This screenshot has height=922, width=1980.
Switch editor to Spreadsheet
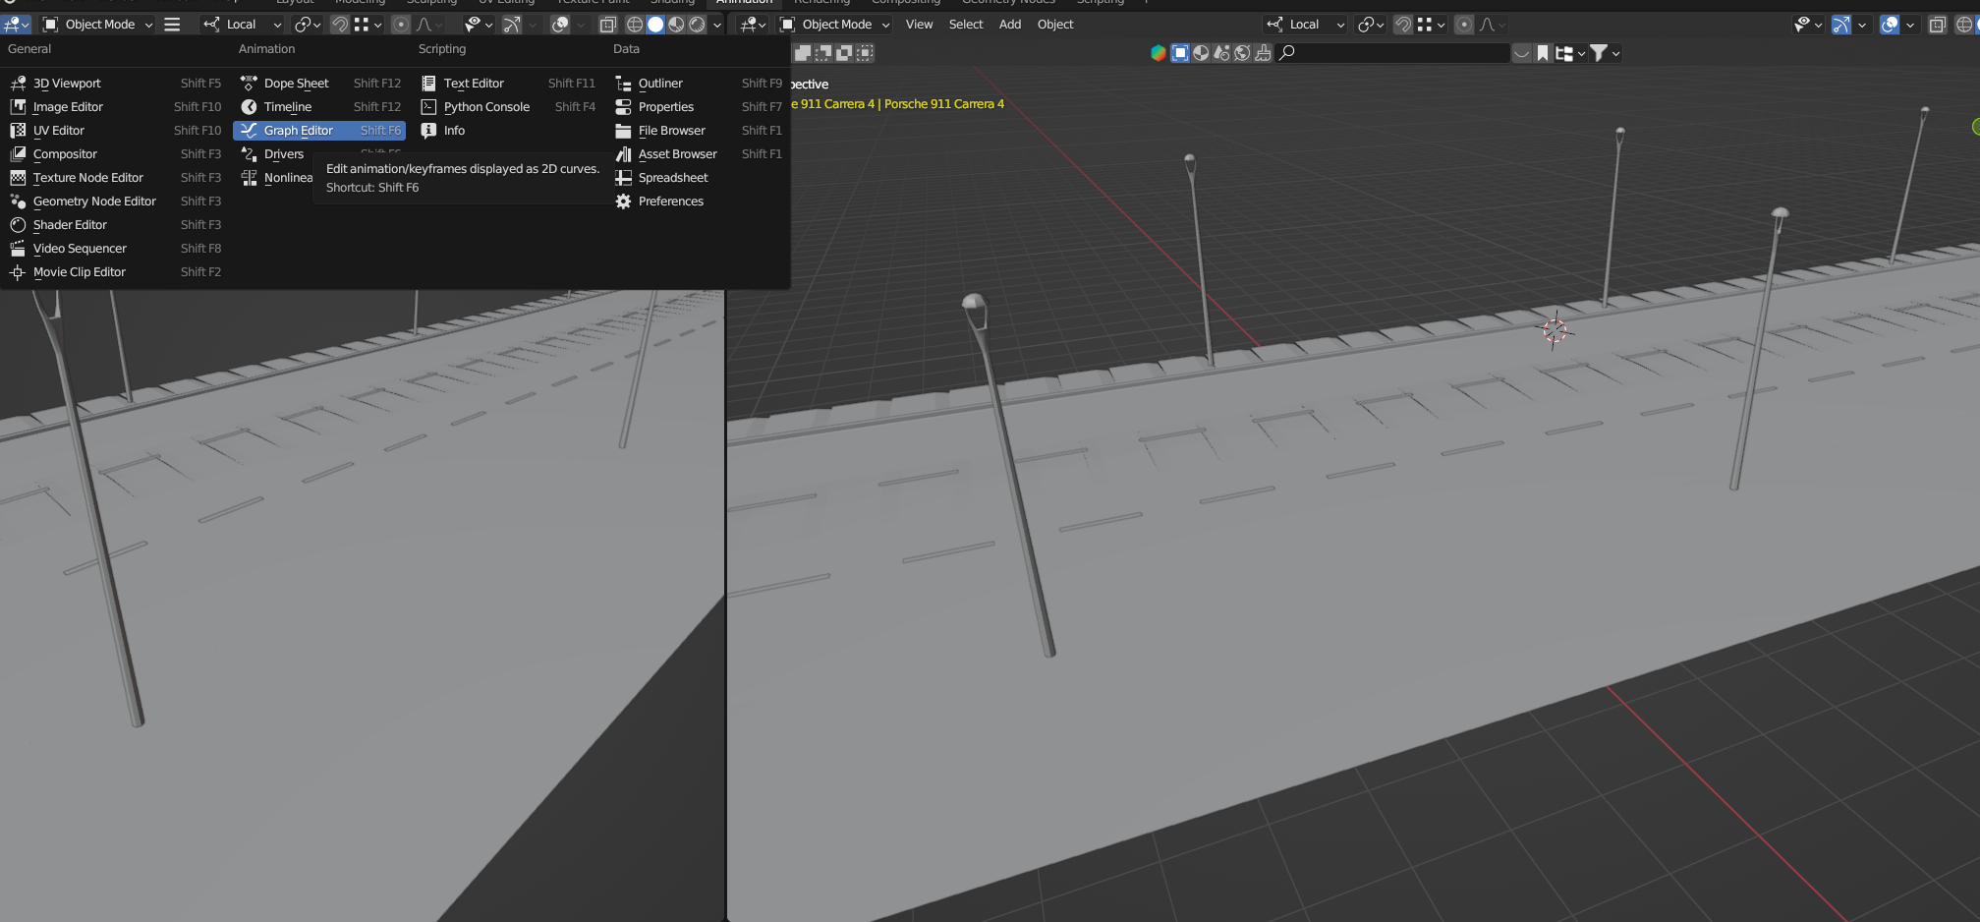tap(698, 178)
